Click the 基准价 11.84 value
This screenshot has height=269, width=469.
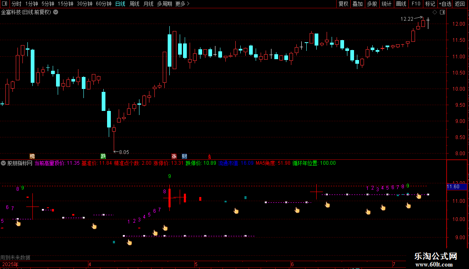click(x=96, y=163)
